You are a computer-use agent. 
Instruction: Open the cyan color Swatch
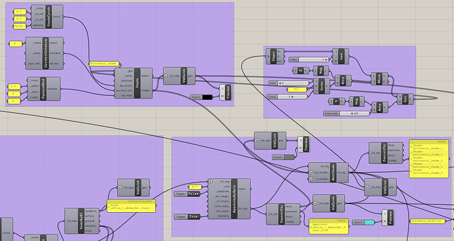pos(363,222)
